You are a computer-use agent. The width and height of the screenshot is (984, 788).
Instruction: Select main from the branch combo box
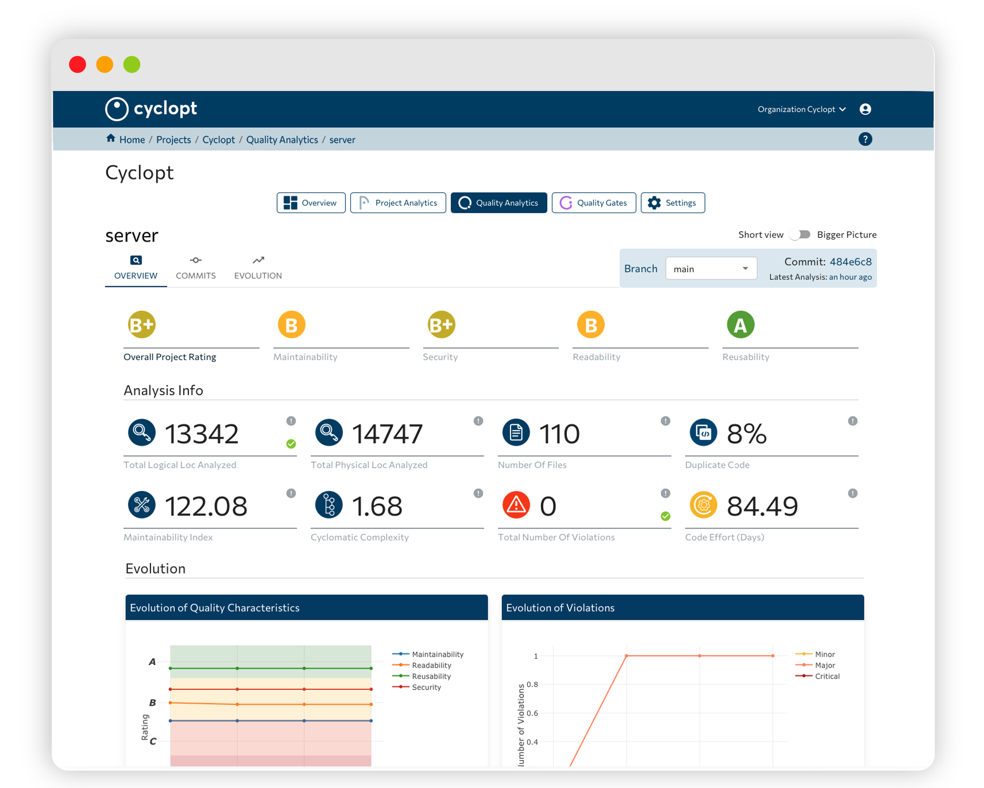point(711,268)
